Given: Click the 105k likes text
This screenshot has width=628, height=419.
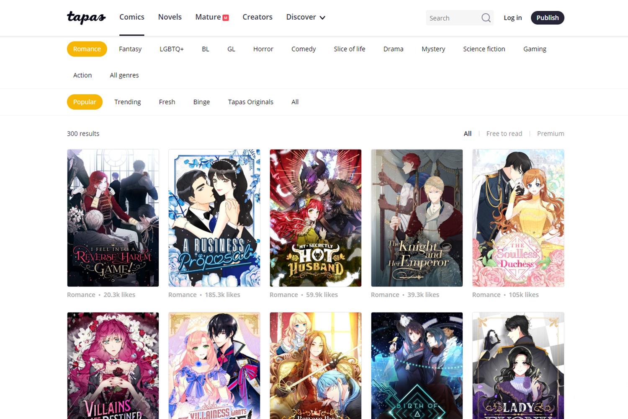Looking at the screenshot, I should pos(524,295).
